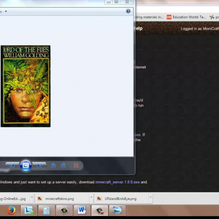Open LFIslandBirdsEye.png download item
This screenshot has width=219, height=219.
pos(121,198)
